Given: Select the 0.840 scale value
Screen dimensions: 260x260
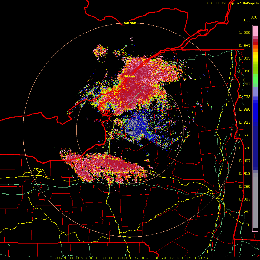Looking at the screenshot, I should point(245,71).
